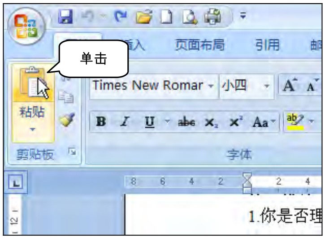This screenshot has height=238, width=325.
Task: Toggle superscript formatting
Action: tap(236, 121)
